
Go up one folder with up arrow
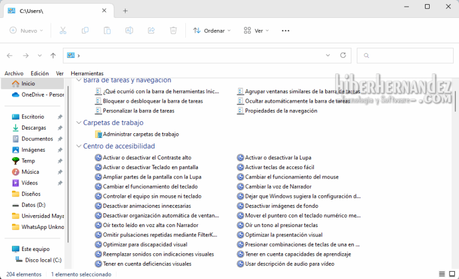pos(53,55)
